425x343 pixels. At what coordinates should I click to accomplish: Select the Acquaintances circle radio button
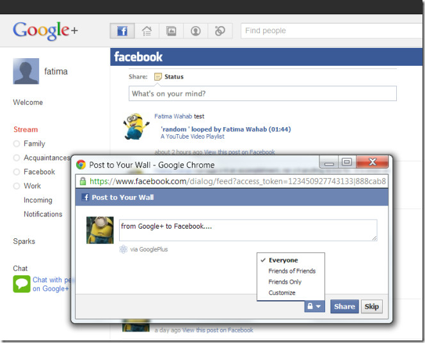point(17,158)
